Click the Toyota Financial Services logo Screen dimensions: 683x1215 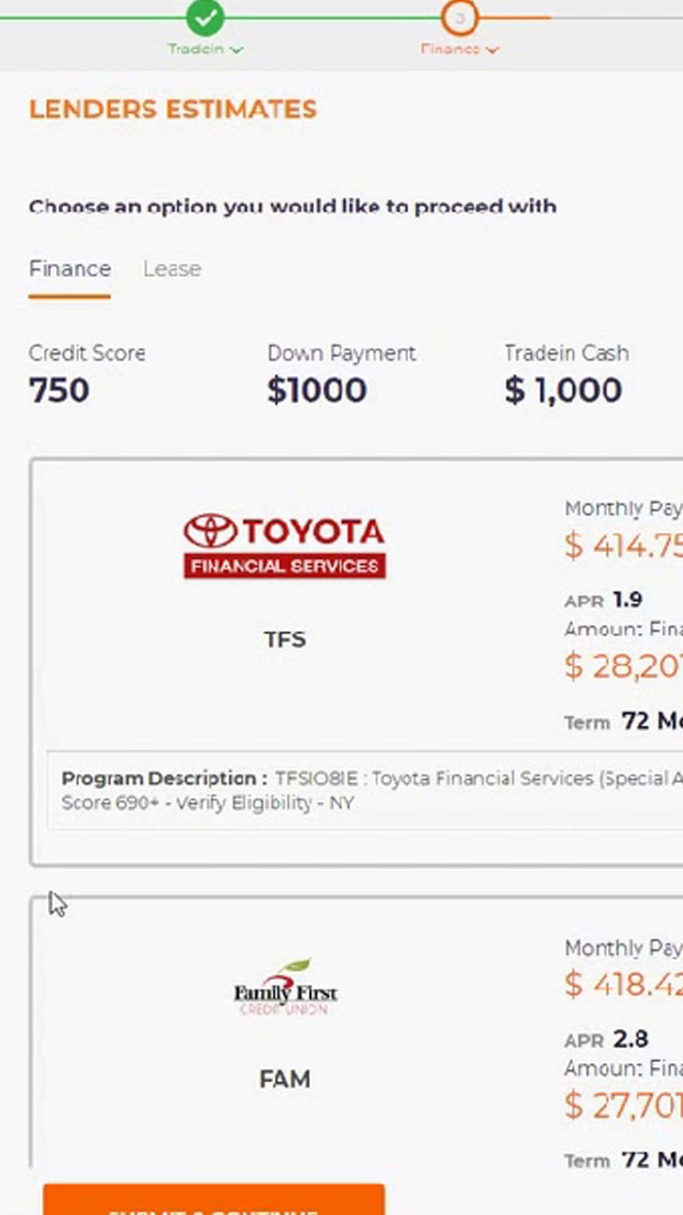[x=285, y=546]
